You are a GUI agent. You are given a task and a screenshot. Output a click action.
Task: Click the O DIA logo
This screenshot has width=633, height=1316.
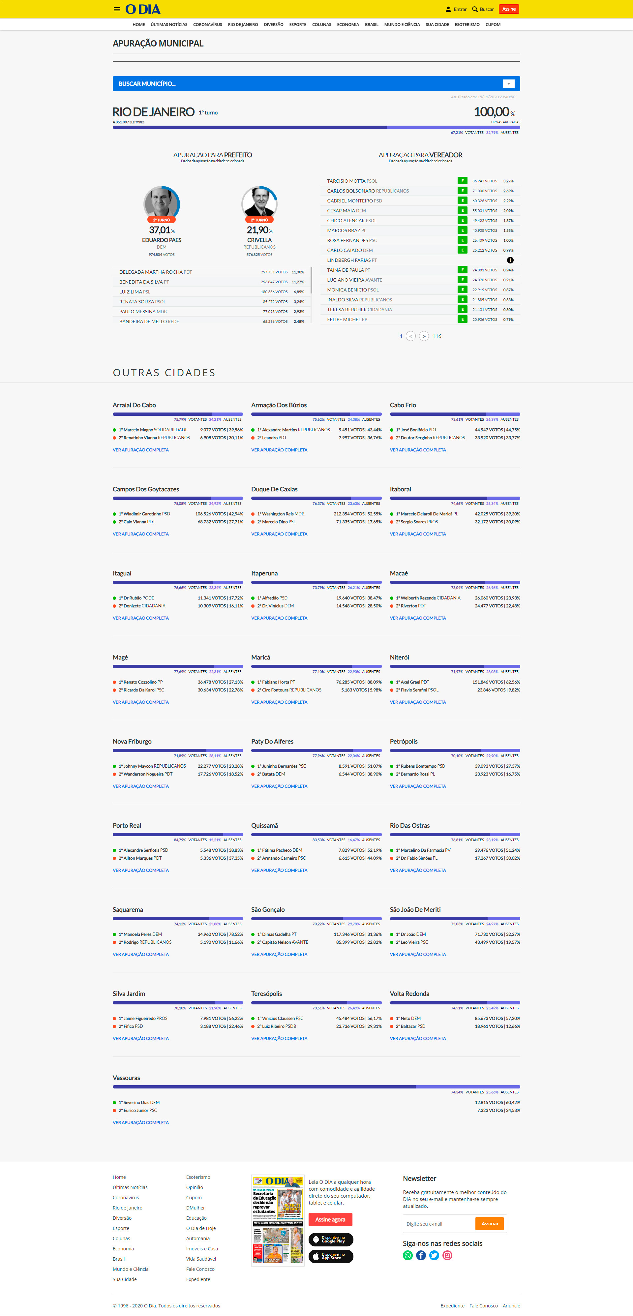tap(143, 9)
